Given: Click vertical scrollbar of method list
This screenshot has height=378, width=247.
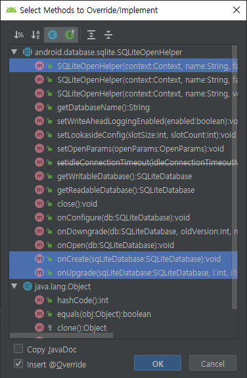Looking at the screenshot, I should pos(235,177).
